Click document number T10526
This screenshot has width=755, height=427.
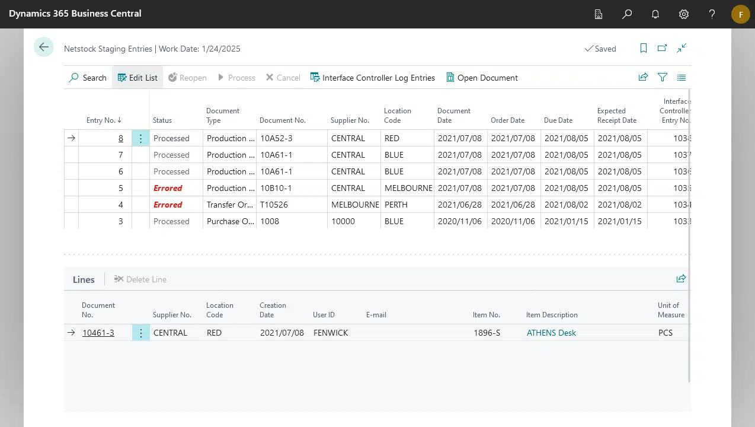coord(274,205)
